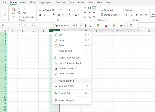155x112 pixels.
Task: Select Show Changes in context menu
Action: (x=71, y=100)
